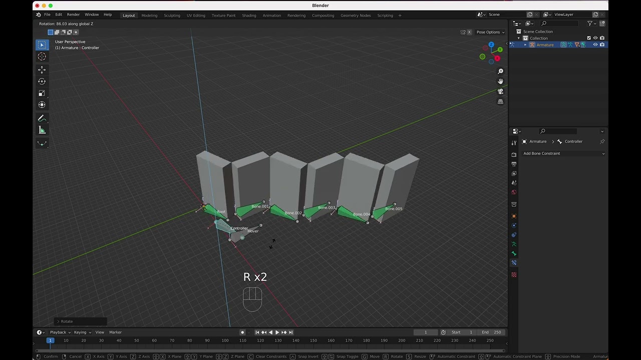The height and width of the screenshot is (360, 641).
Task: Toggle Collection exclude checkbox in outliner
Action: tap(589, 38)
